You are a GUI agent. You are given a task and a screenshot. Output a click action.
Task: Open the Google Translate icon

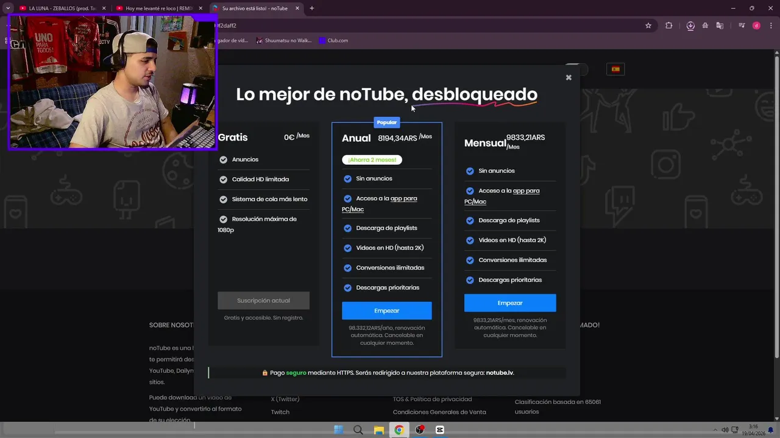(720, 26)
